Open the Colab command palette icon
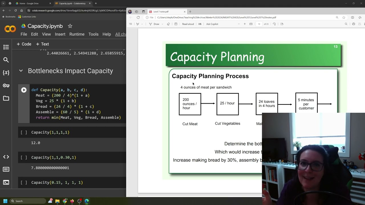The image size is (365, 205). tap(6, 169)
